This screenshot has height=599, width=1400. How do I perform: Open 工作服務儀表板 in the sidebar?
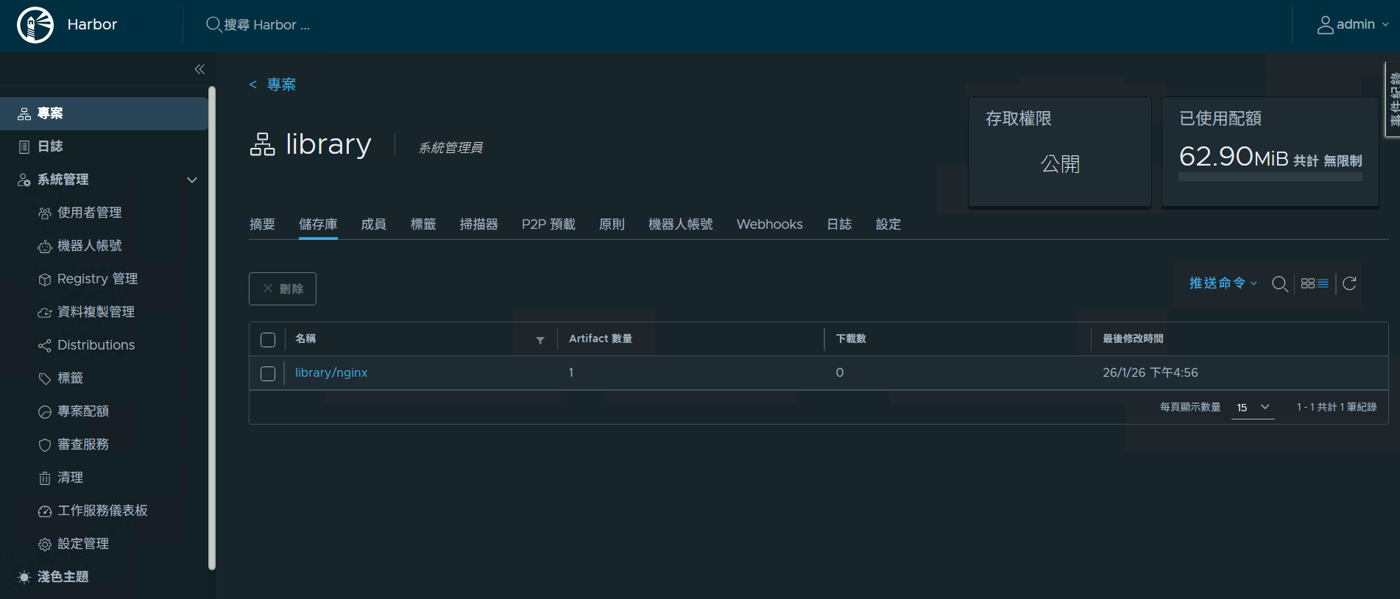point(103,511)
